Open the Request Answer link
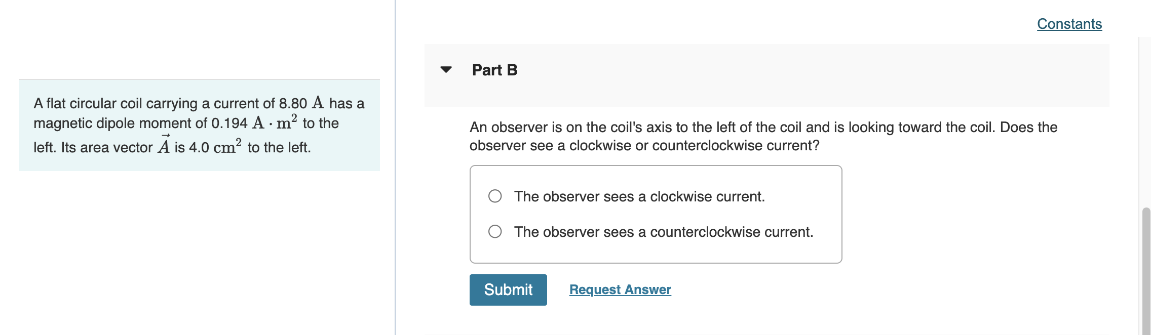This screenshot has height=335, width=1151. pos(619,289)
